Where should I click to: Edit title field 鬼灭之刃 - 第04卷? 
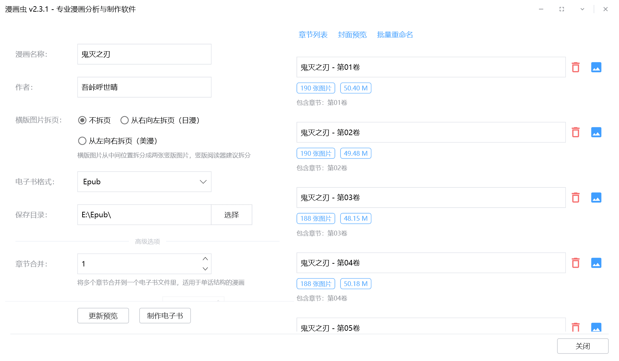pos(431,263)
